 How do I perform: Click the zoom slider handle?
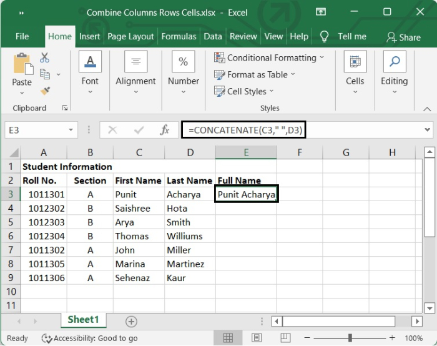click(350, 338)
